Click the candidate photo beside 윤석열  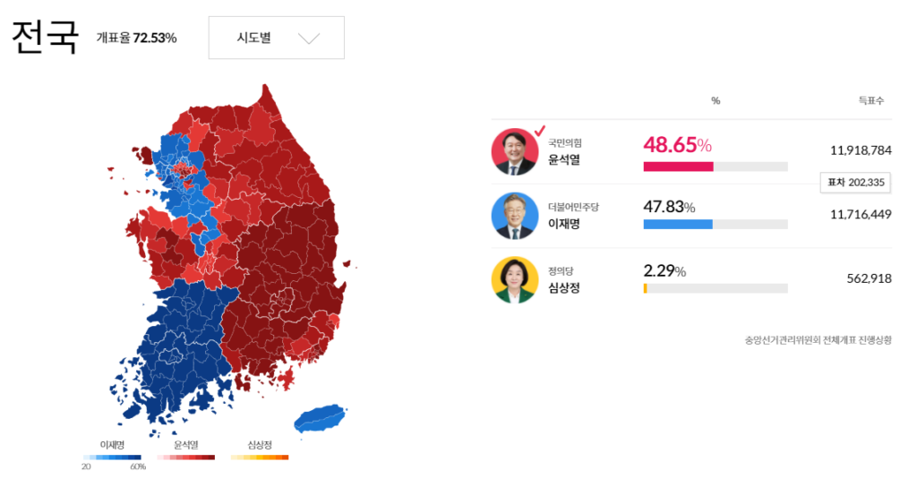pos(515,152)
